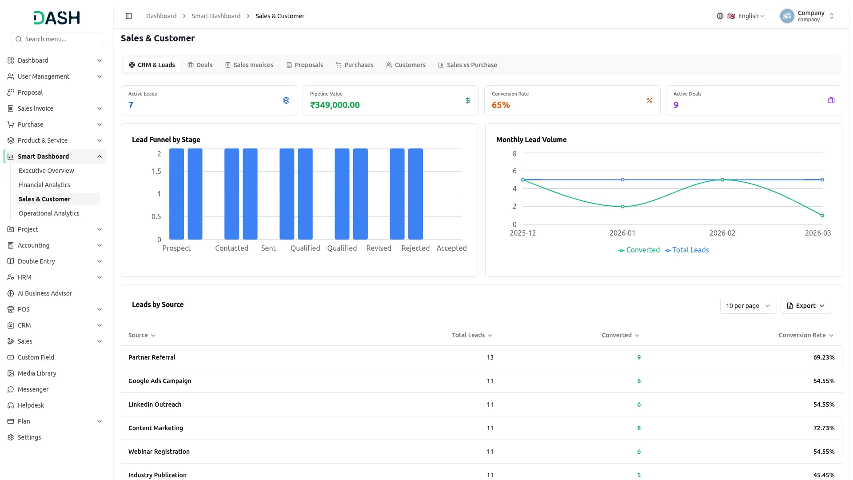This screenshot has height=480, width=853.
Task: Go to Dashboard breadcrumb link
Action: 161,16
